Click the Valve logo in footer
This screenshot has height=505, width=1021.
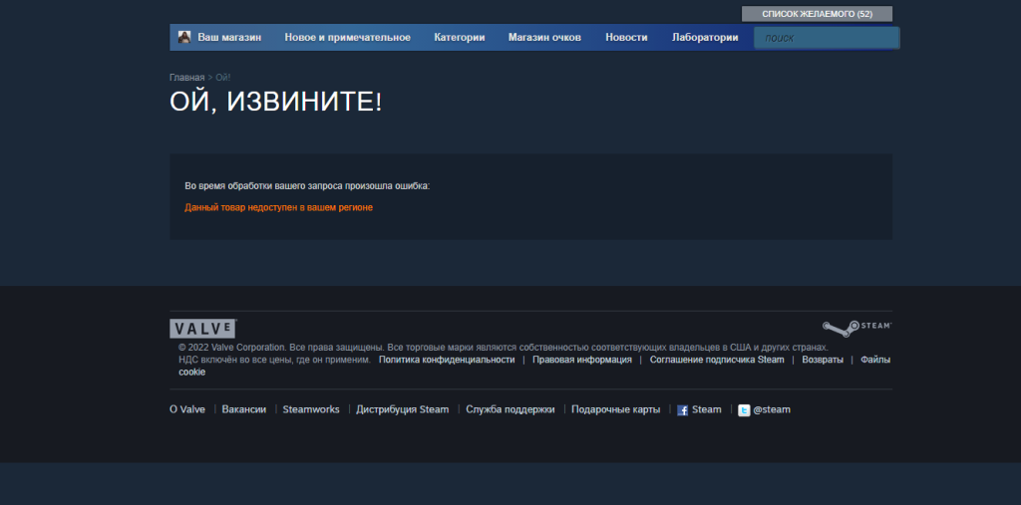(x=202, y=329)
